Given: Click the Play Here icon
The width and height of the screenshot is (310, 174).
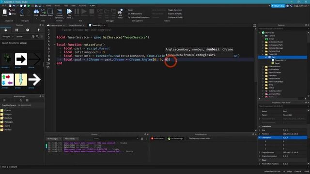Looking at the screenshot, I should 69,12.
